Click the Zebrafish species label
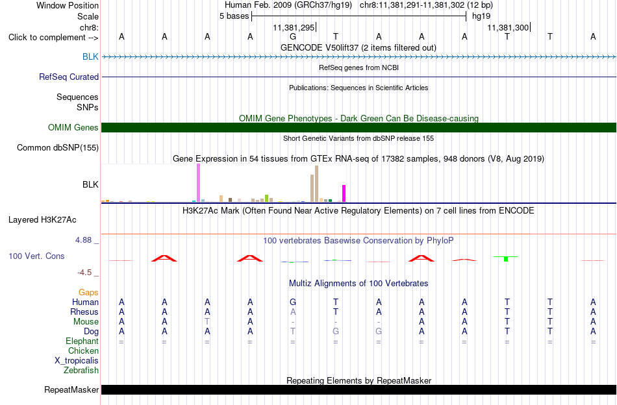 coord(81,370)
